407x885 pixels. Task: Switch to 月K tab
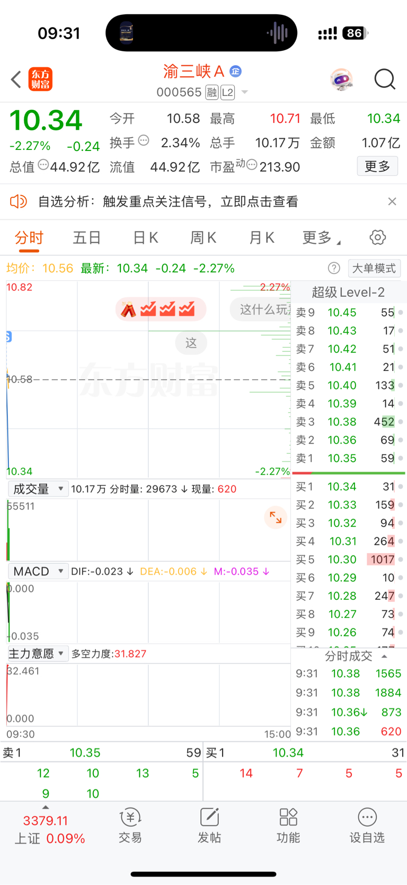(x=261, y=238)
